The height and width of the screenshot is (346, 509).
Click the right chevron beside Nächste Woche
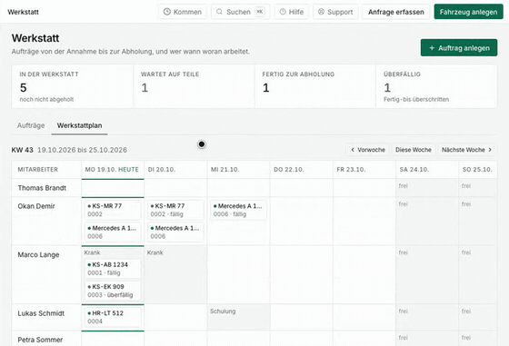(x=490, y=150)
